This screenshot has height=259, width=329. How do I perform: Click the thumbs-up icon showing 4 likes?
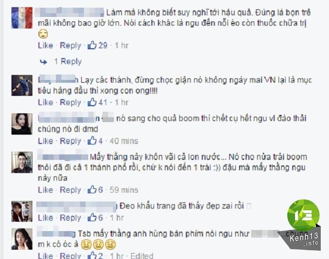[x=92, y=141]
